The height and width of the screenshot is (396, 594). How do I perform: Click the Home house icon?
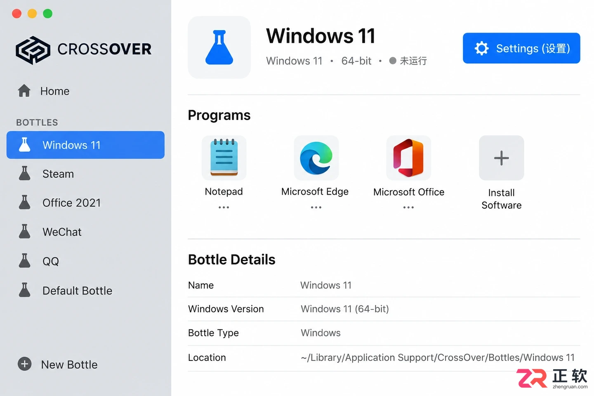24,91
